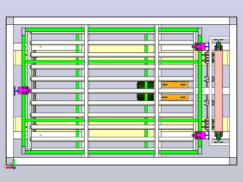243x182 pixels.
Task: Select the bottom white outer frame beam
Action: [121, 161]
